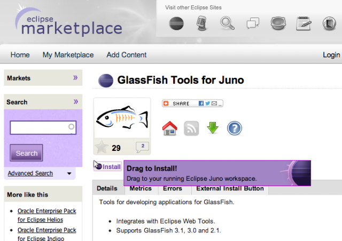The image size is (342, 241).
Task: Focus the marketplace search input field
Action: pos(43,127)
